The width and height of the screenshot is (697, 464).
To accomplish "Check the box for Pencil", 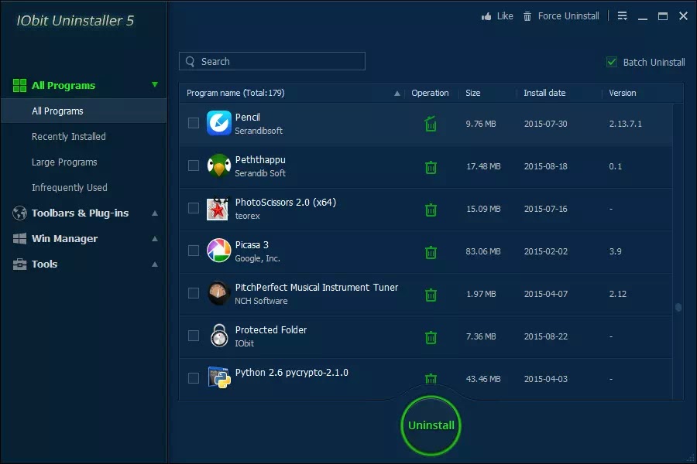I will point(194,123).
